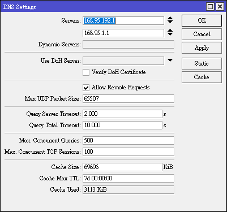Click the Cache Max TTL label
Image resolution: width=227 pixels, height=212 pixels.
coord(60,178)
